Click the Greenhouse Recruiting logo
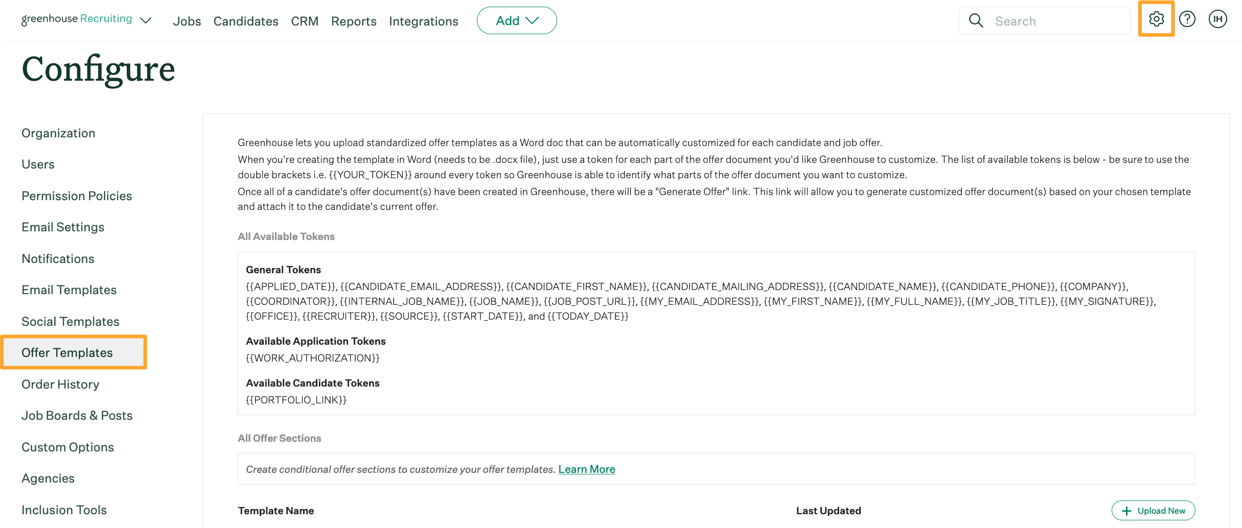Image resolution: width=1242 pixels, height=528 pixels. (77, 19)
